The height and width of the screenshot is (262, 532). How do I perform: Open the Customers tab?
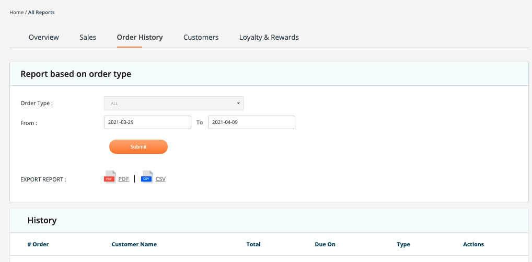pos(201,37)
